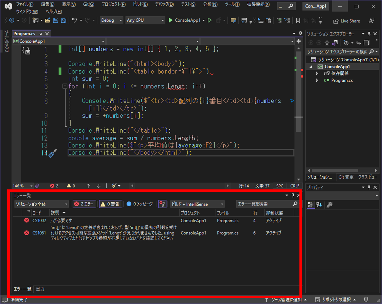Click Home icon in Solution Explorer toolbar
Viewport: 382px width, 304px height.
(x=327, y=43)
